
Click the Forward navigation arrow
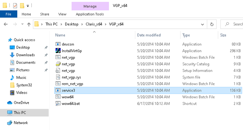coord(15,24)
